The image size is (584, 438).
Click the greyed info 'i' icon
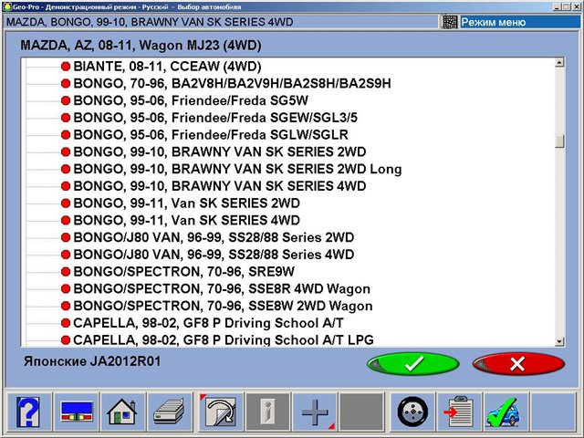tap(267, 412)
